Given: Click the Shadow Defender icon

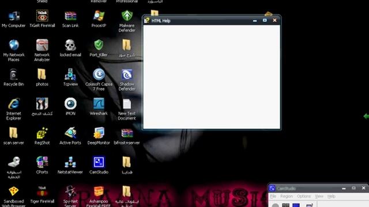Looking at the screenshot, I should point(127,74).
